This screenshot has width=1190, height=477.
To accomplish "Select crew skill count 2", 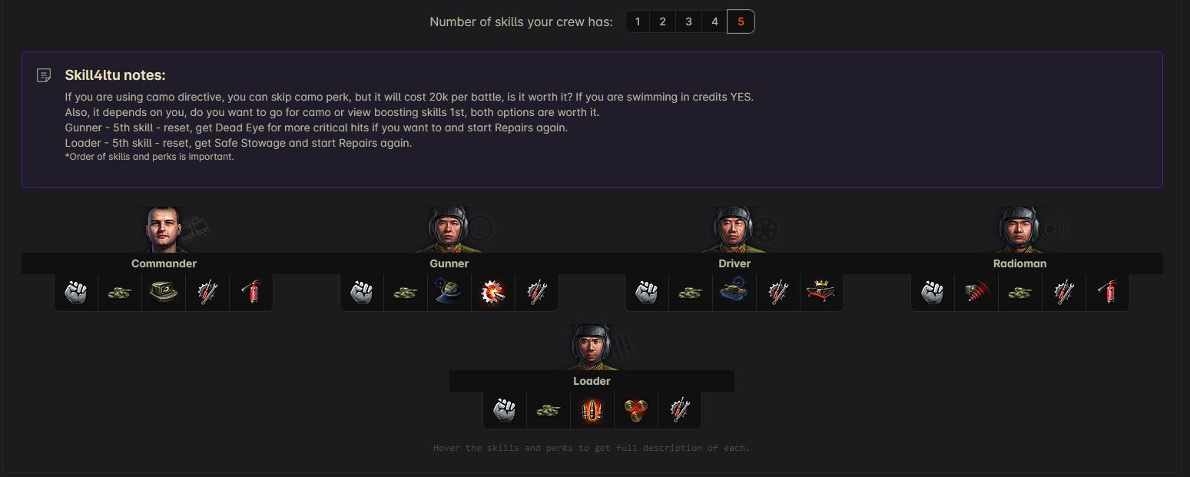I will click(x=663, y=22).
